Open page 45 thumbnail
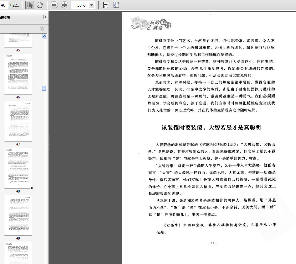This screenshot has width=296, height=264. pyautogui.click(x=18, y=40)
